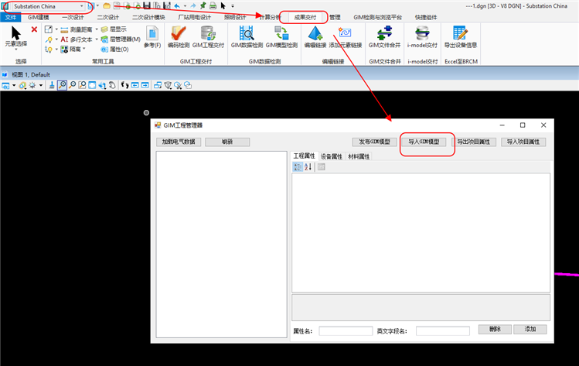Open the 快捷组件 ribbon tab
Screen dimensions: 579x366
coord(426,17)
